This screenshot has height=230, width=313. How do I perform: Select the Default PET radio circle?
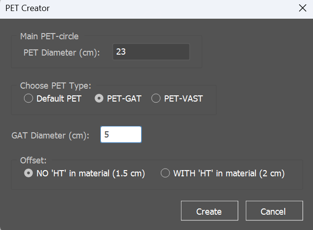pyautogui.click(x=28, y=99)
